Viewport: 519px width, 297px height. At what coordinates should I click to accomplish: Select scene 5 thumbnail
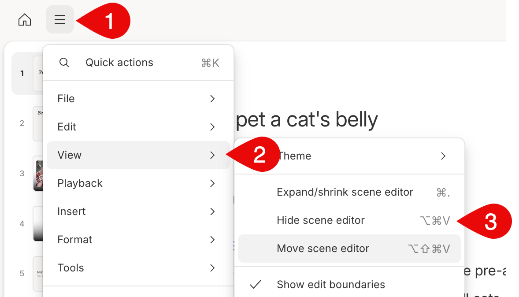(38, 274)
